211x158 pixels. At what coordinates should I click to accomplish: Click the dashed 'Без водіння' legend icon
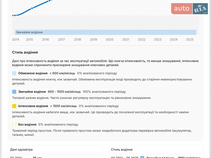click(14, 124)
